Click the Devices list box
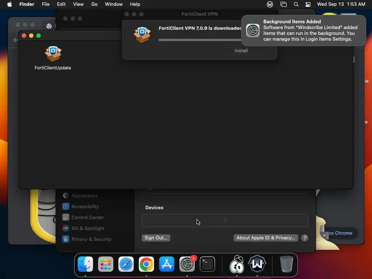Viewport: 372px width, 279px height. 225,221
